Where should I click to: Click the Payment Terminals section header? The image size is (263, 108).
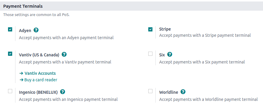[x=23, y=6]
